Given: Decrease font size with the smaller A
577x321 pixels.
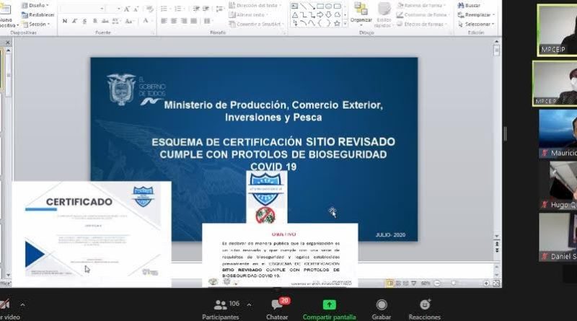Looking at the screenshot, I should click(x=136, y=9).
